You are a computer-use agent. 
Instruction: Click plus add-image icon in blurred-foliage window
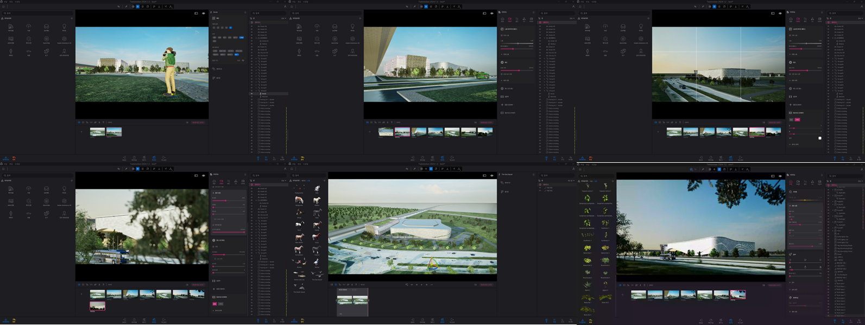[81, 294]
